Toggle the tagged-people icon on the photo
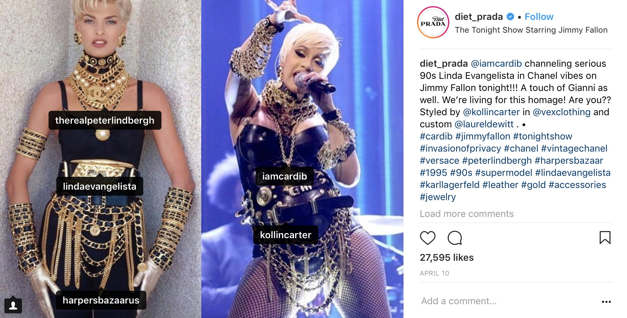627x318 pixels. [13, 306]
